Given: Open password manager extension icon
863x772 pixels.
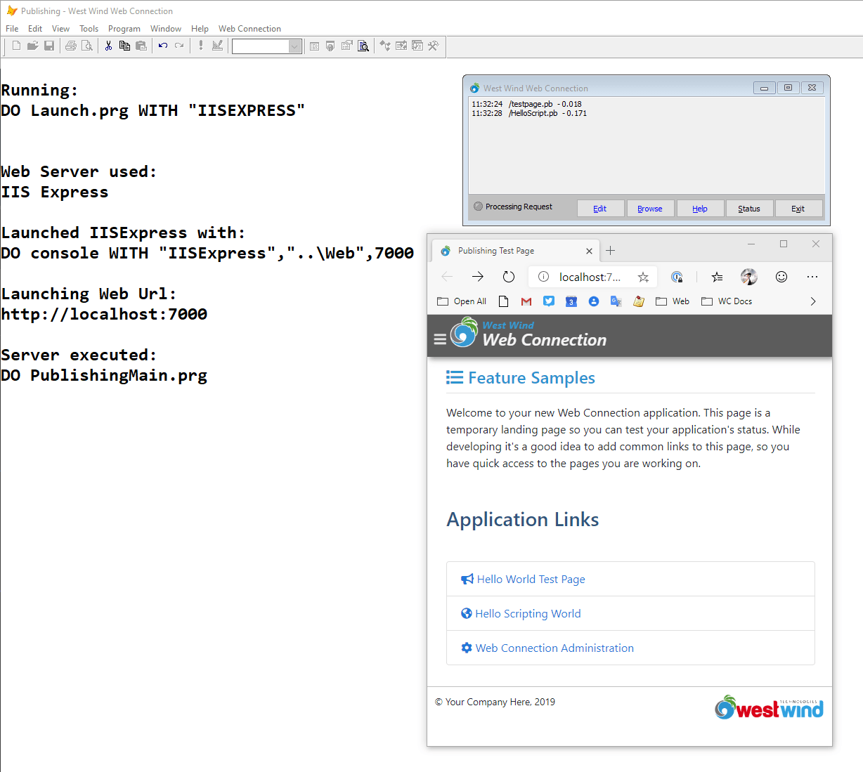Looking at the screenshot, I should point(677,277).
